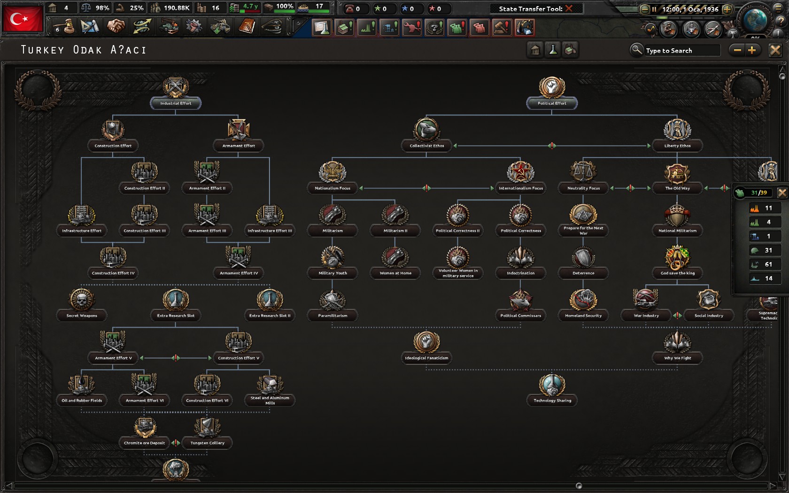Decrease game speed with the minus button
This screenshot has width=789, height=493.
click(x=644, y=9)
